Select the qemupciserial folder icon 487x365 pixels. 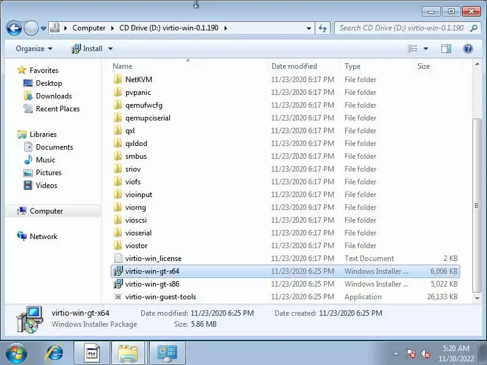point(117,117)
